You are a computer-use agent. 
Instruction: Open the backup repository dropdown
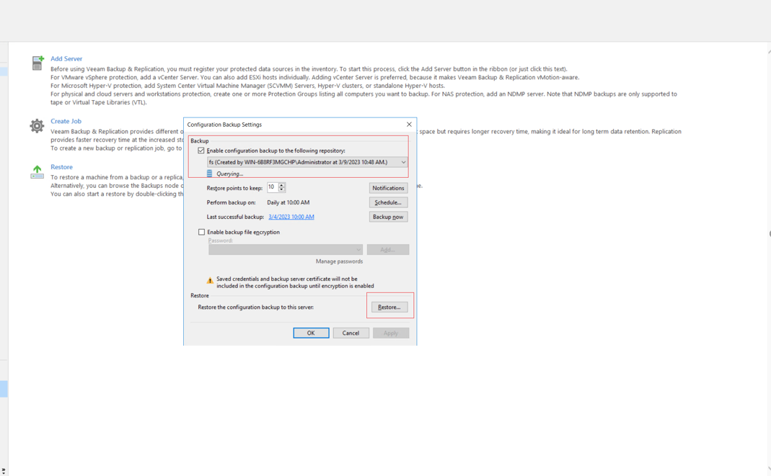pyautogui.click(x=403, y=162)
